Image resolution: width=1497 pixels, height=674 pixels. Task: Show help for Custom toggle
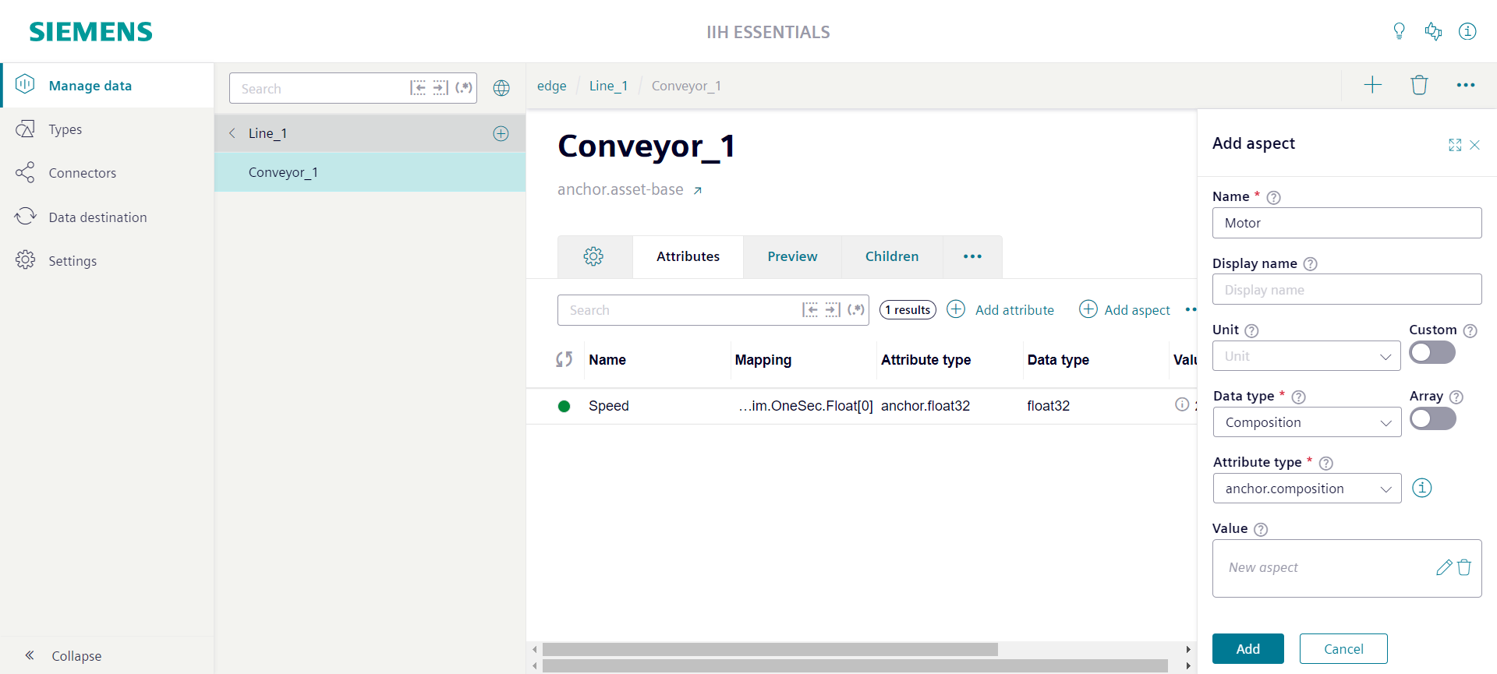point(1470,330)
